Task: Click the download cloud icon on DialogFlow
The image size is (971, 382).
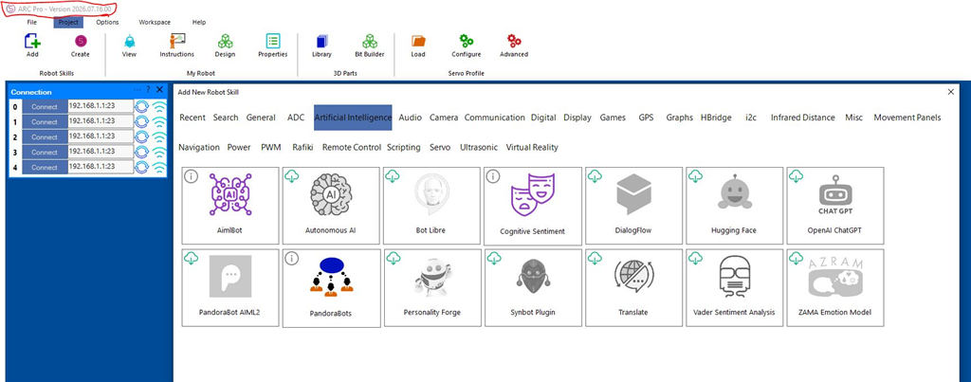Action: [x=595, y=176]
